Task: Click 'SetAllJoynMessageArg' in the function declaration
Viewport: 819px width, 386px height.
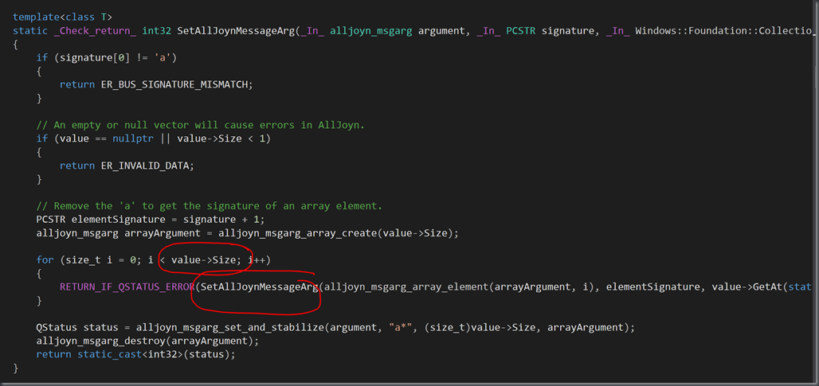Action: [x=236, y=31]
